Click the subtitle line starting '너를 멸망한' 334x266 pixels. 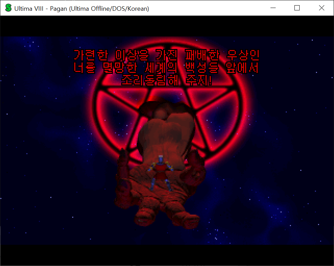pyautogui.click(x=166, y=68)
